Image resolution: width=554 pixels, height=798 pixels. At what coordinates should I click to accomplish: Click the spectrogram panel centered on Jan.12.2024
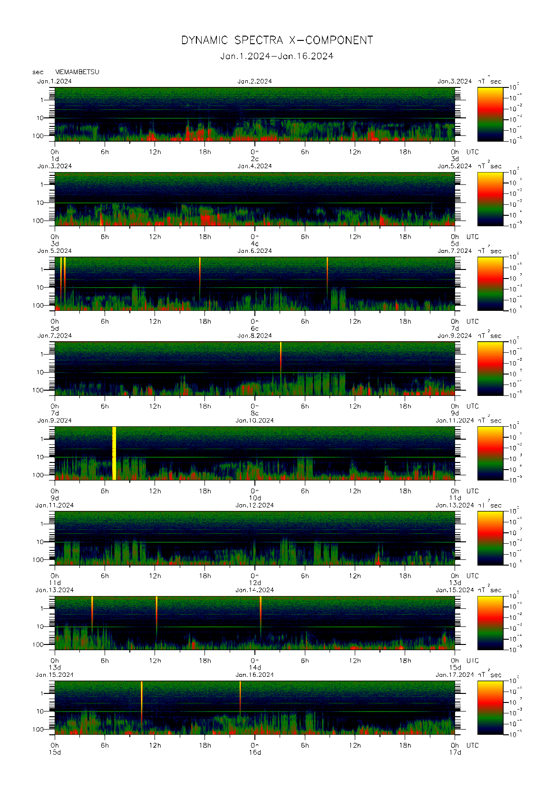255,538
